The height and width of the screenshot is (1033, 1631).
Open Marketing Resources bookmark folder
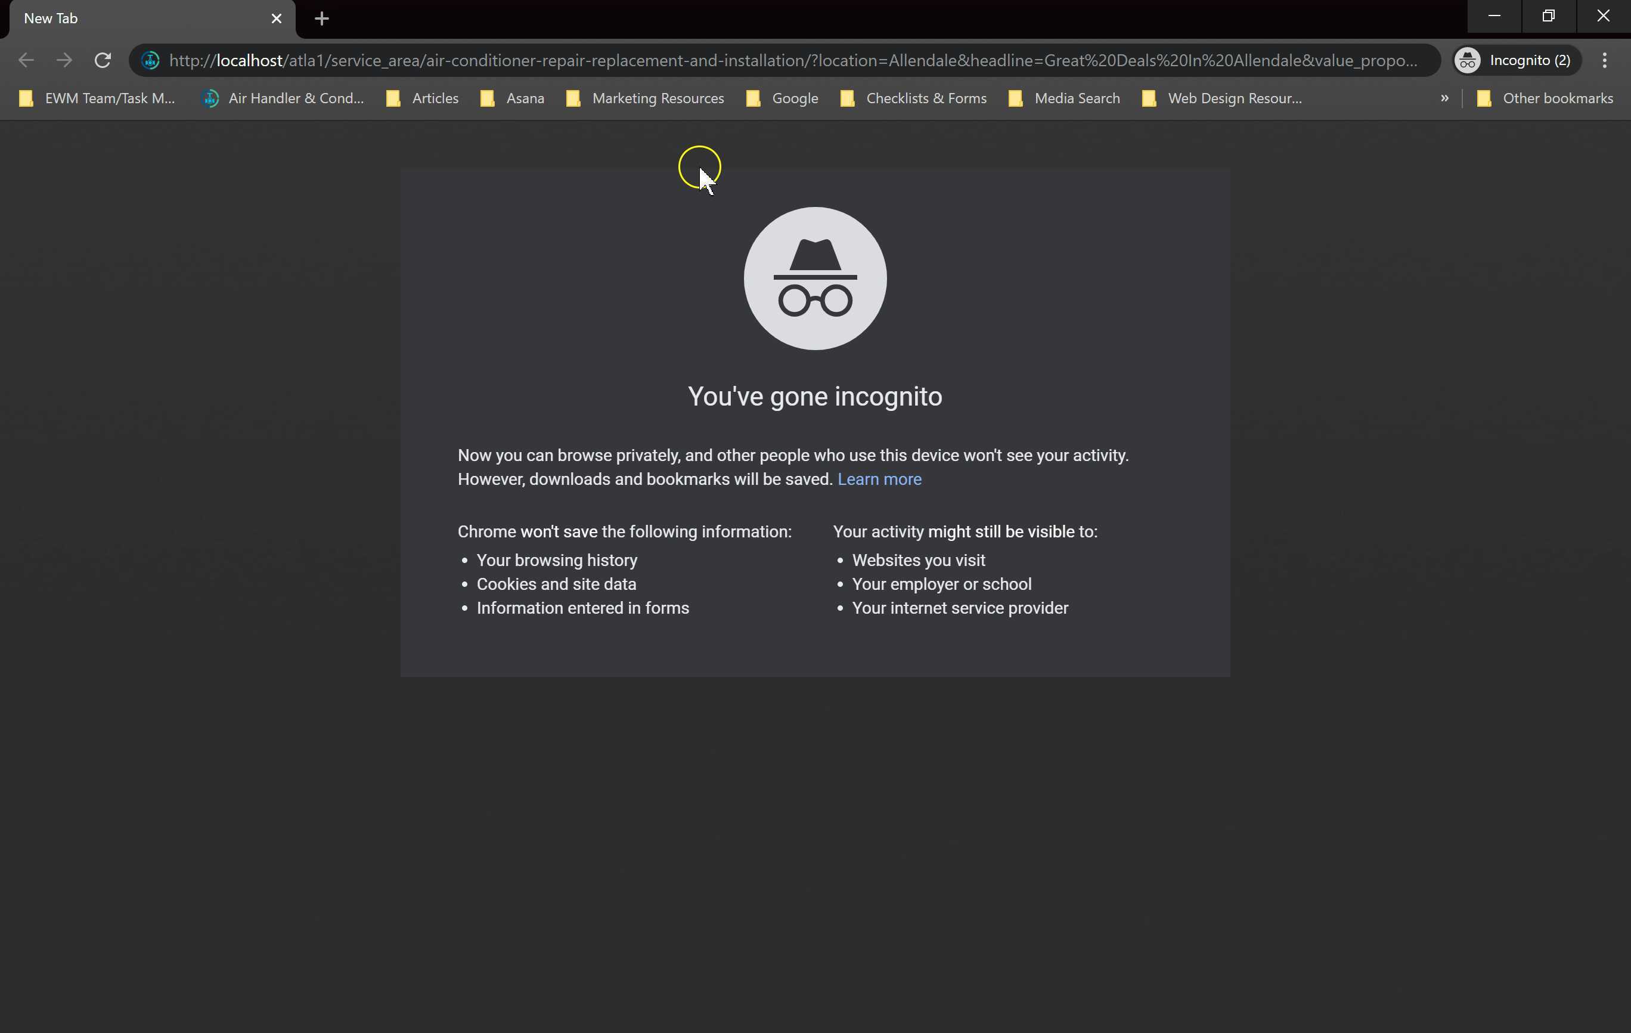coord(645,98)
